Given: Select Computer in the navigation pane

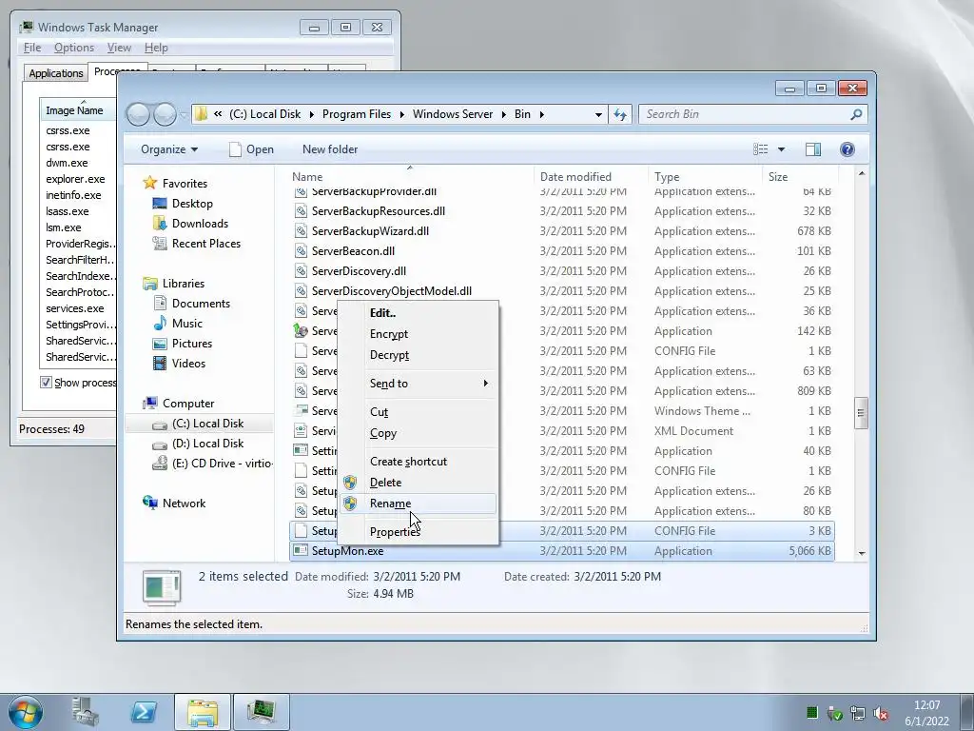Looking at the screenshot, I should [188, 404].
